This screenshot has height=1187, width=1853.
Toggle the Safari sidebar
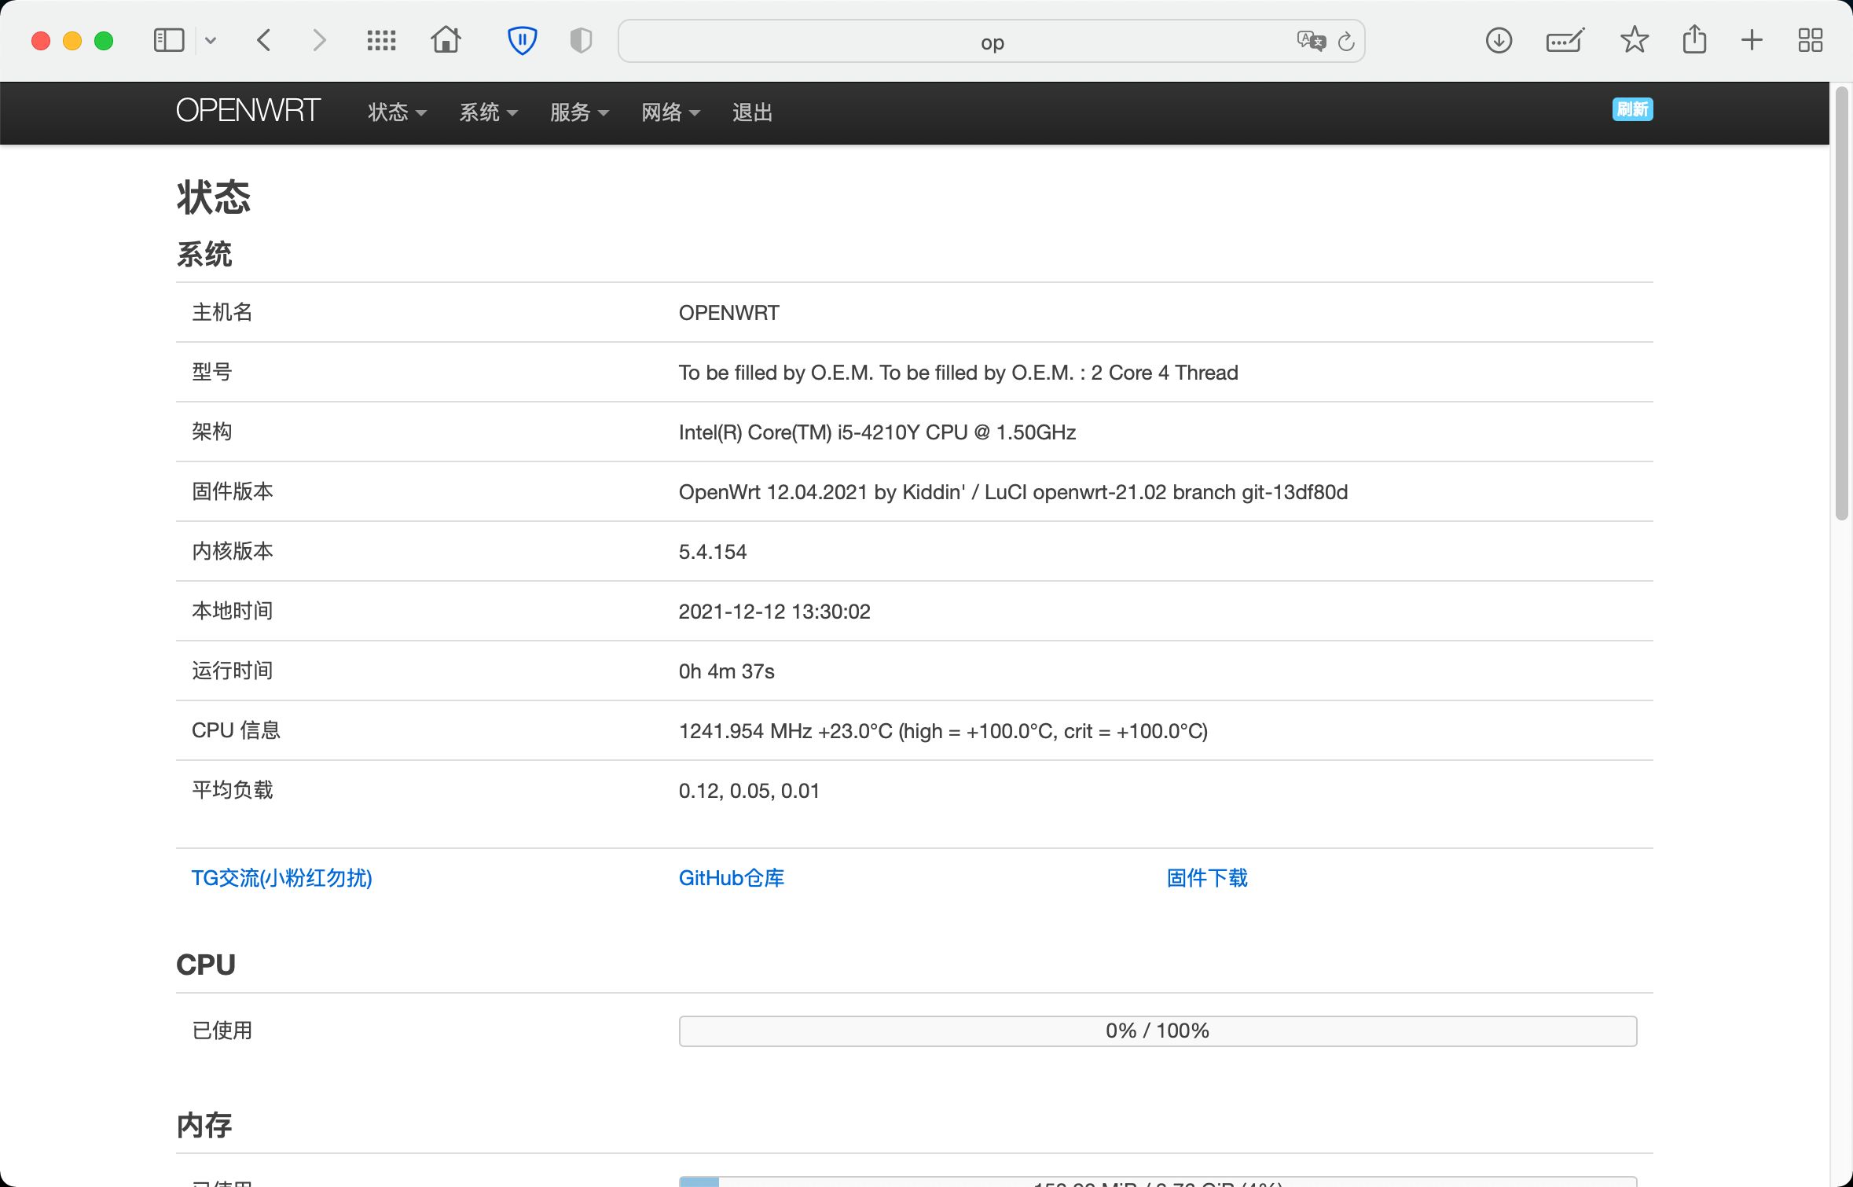(168, 40)
